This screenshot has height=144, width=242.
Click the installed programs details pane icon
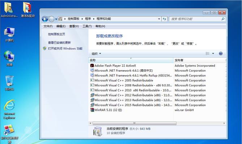(x=98, y=131)
